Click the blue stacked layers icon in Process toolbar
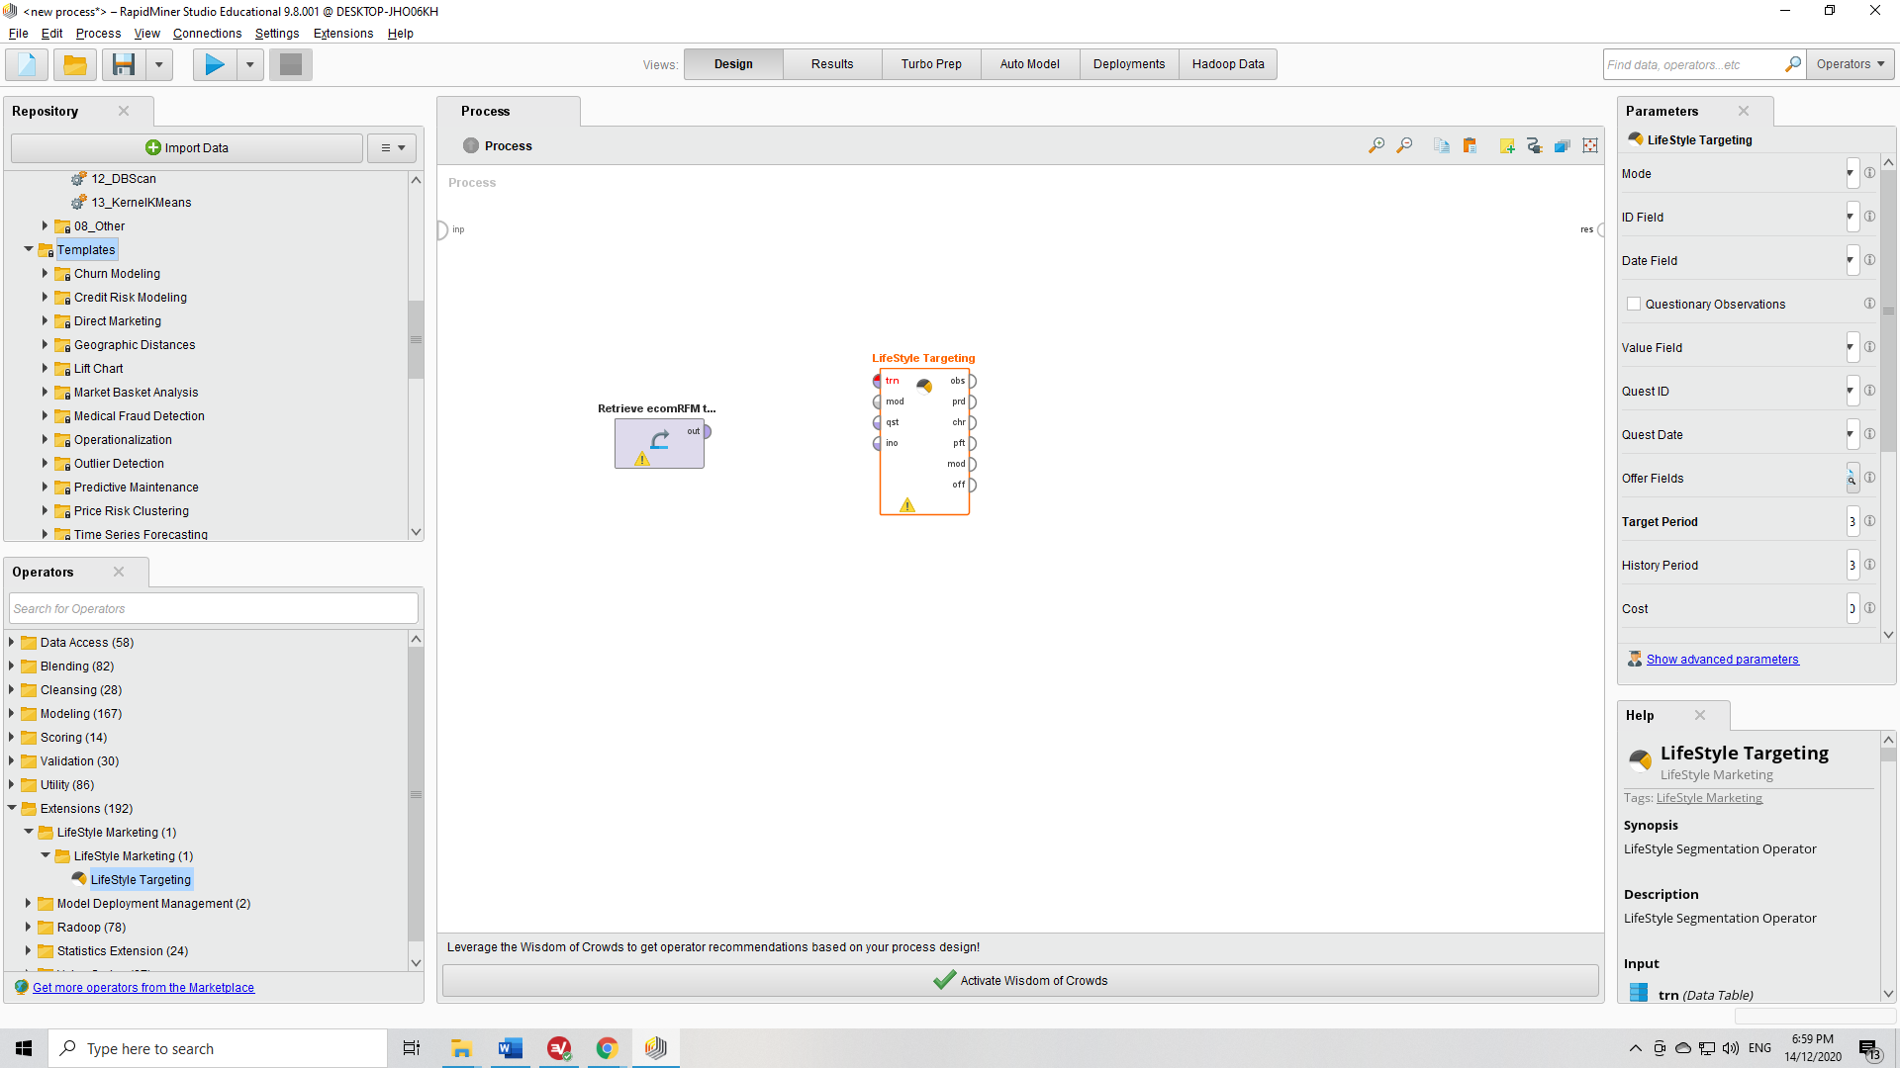The width and height of the screenshot is (1900, 1068). click(x=1563, y=145)
